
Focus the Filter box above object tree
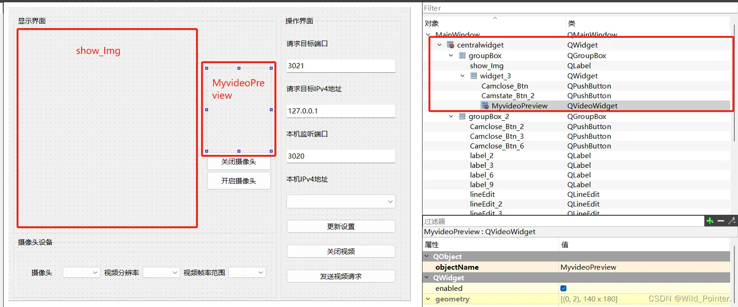coord(580,8)
